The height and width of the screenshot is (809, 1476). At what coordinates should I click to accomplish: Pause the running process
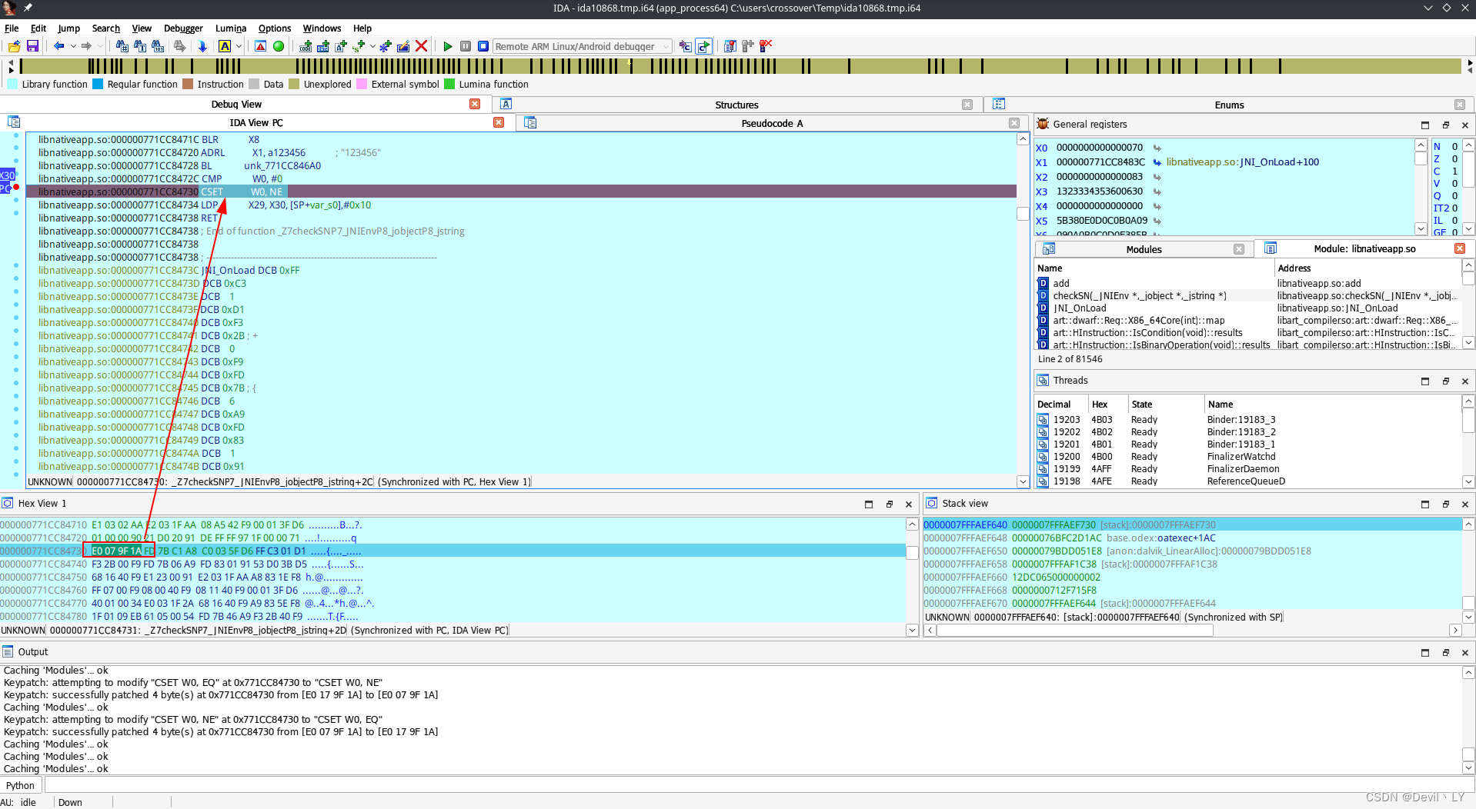(x=466, y=46)
